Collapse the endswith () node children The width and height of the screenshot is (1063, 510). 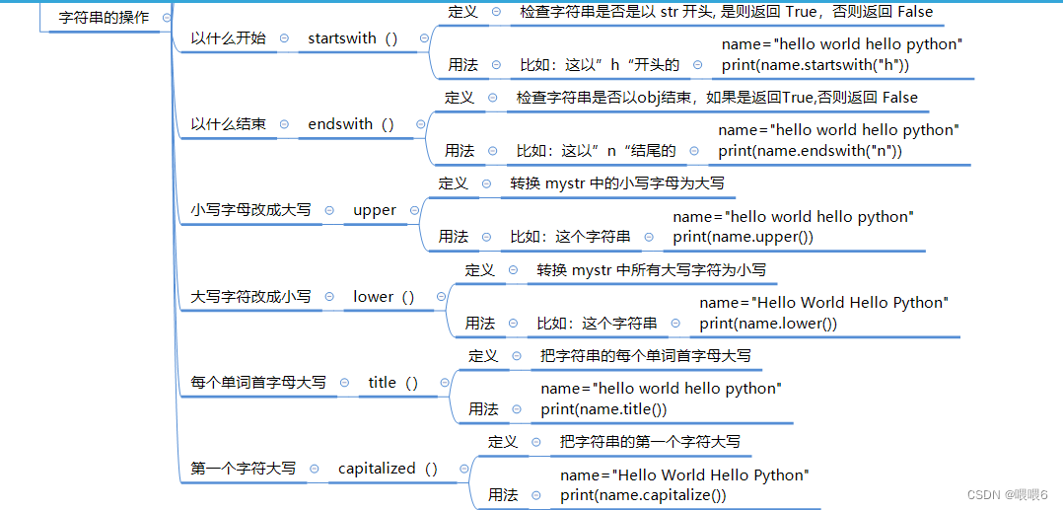click(x=420, y=124)
